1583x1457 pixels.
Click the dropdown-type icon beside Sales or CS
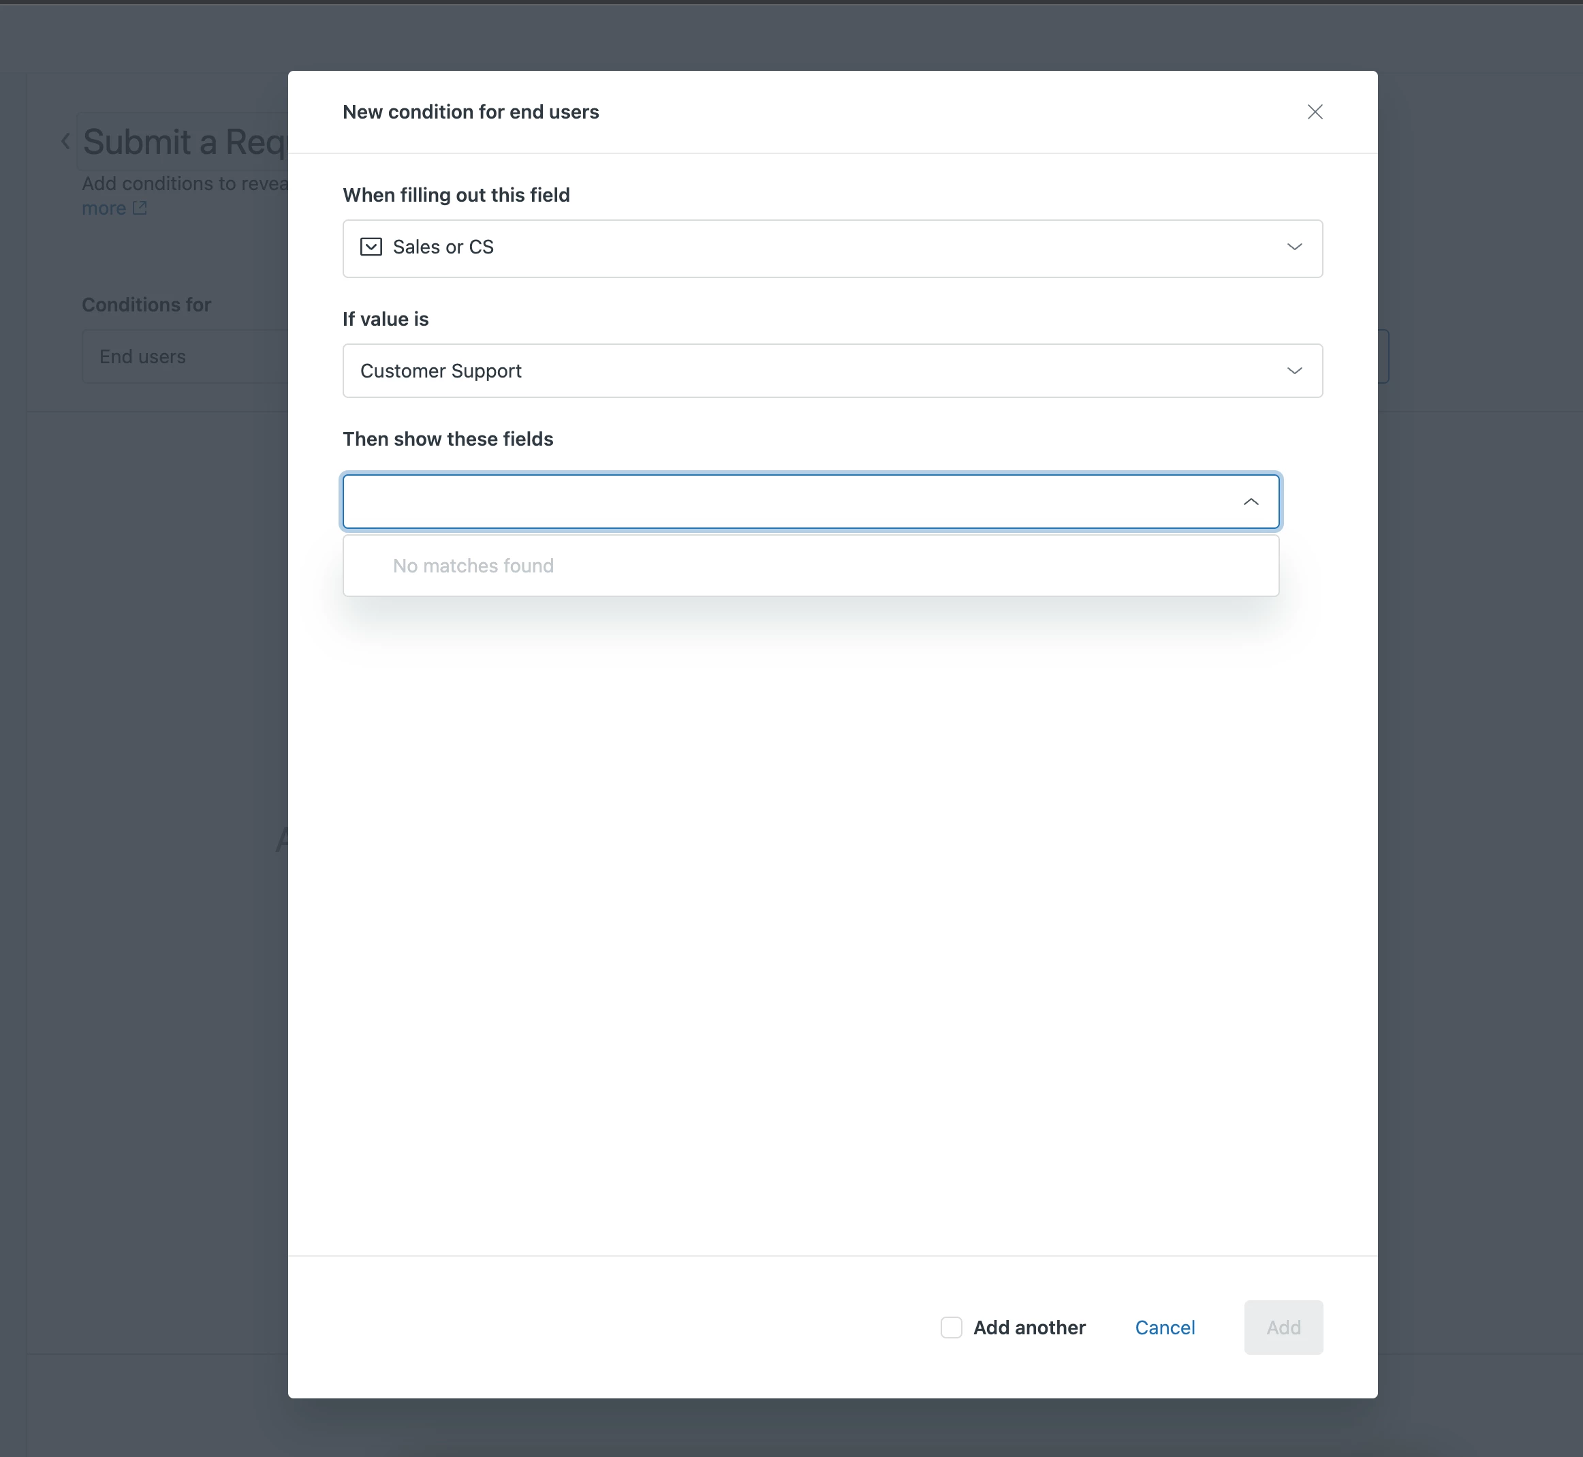click(371, 247)
